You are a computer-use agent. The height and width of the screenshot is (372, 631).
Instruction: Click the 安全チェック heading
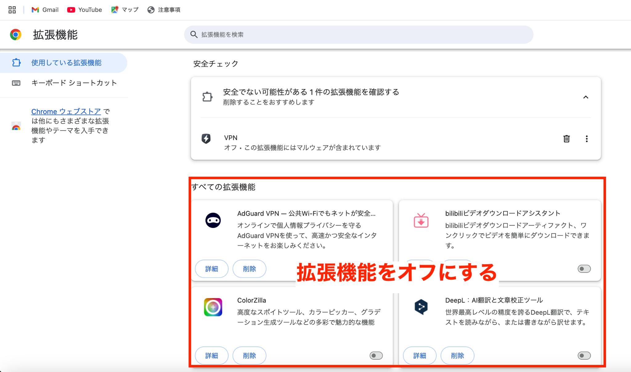click(216, 64)
